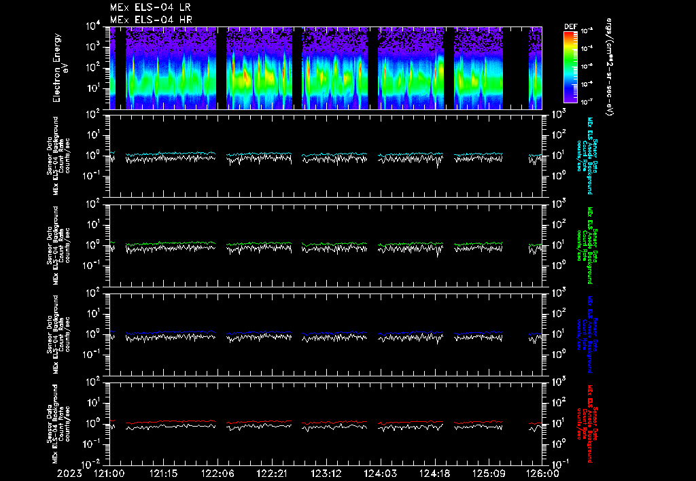
Task: Click the 10^4 tick on energy axis
Action: (93, 26)
